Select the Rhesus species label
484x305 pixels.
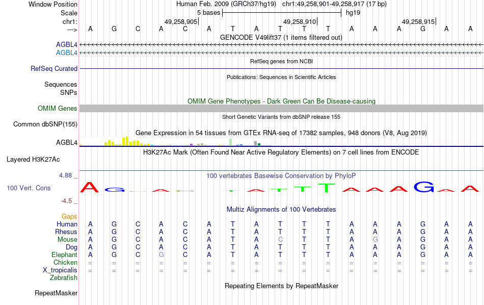click(66, 232)
